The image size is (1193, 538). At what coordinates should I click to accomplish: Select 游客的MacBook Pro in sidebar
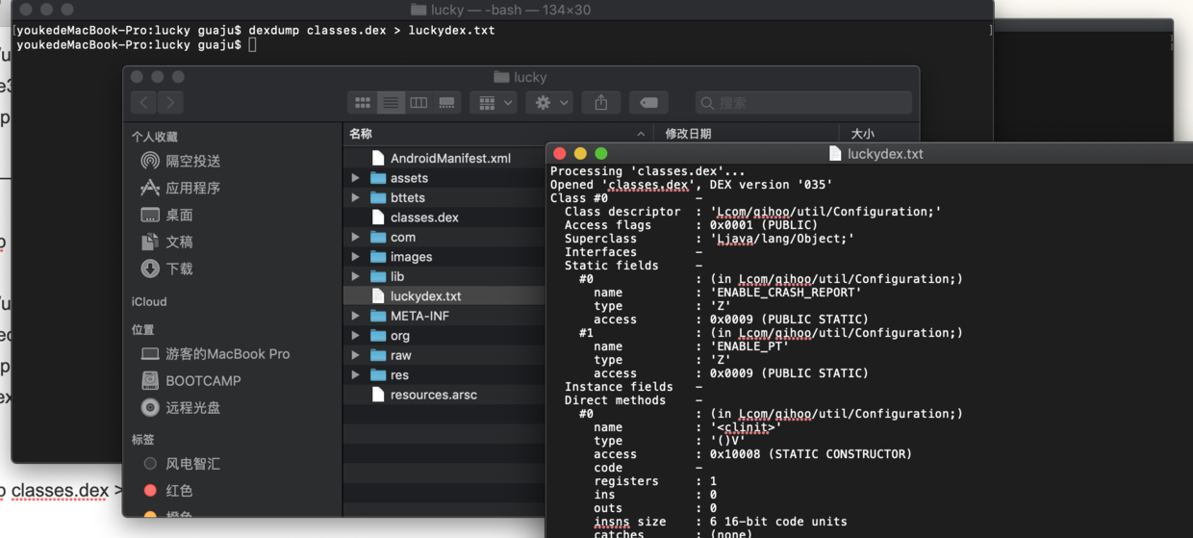pyautogui.click(x=216, y=354)
